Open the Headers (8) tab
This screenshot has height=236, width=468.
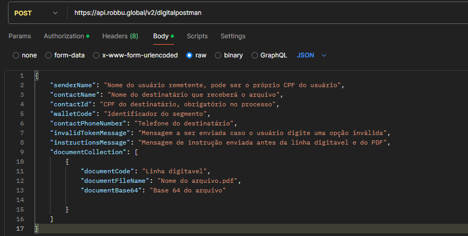point(120,36)
